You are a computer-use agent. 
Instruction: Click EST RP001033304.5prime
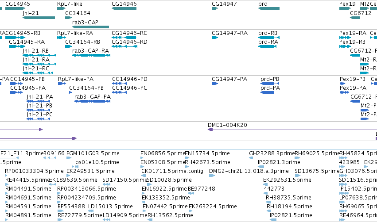[6, 176]
